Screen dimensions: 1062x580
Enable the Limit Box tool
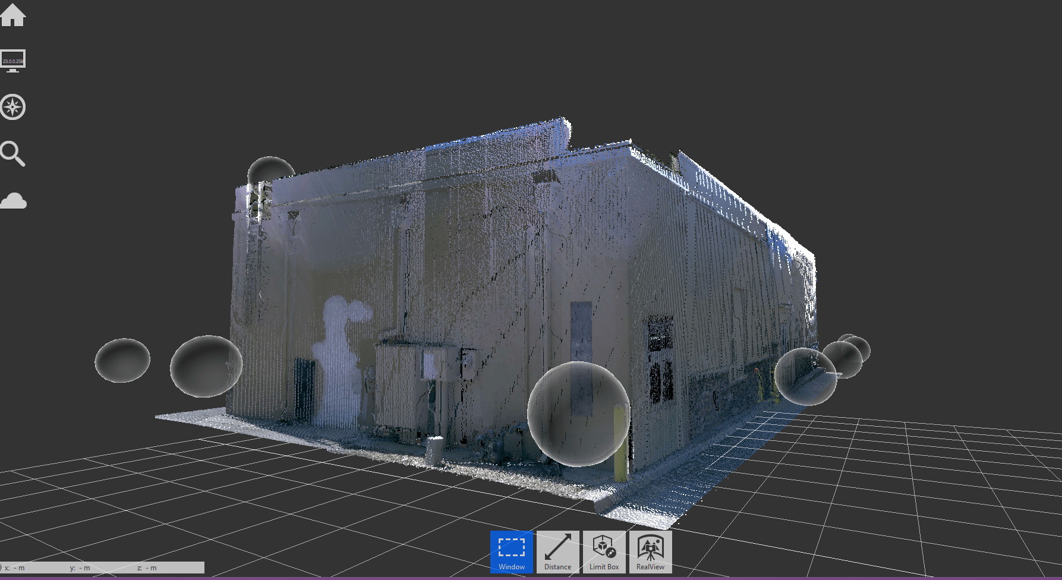(x=604, y=552)
